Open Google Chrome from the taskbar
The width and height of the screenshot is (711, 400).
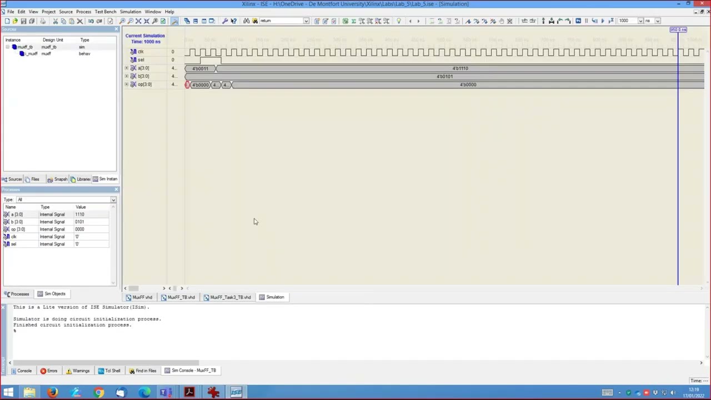98,393
